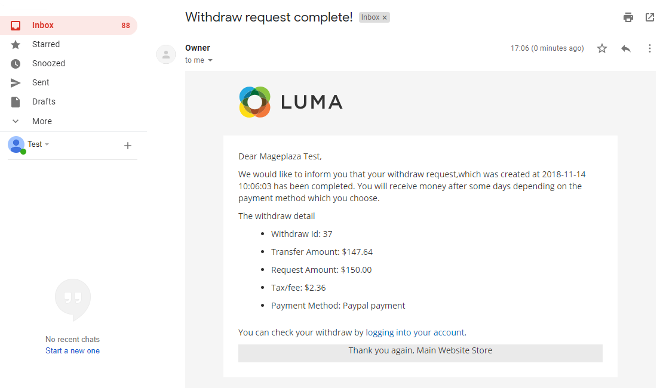Open the Inbox folder
660x388 pixels.
43,25
